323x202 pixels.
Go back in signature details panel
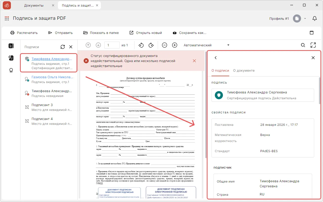pyautogui.click(x=216, y=58)
